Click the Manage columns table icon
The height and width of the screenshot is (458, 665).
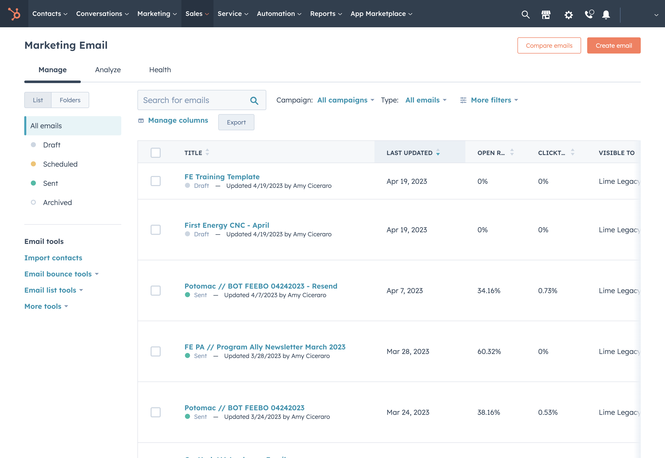141,120
